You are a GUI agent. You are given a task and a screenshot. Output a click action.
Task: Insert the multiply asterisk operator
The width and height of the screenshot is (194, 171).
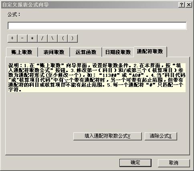pos(32,38)
